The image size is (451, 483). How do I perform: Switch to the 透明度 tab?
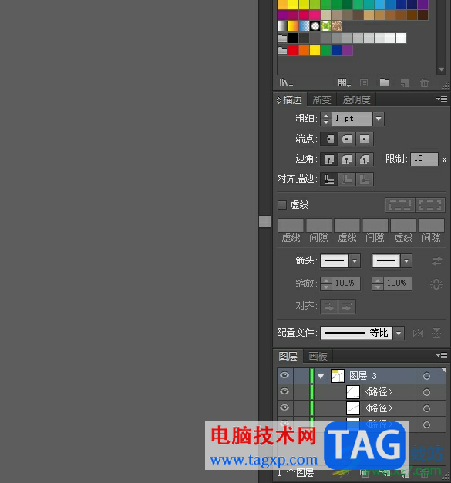pyautogui.click(x=356, y=100)
